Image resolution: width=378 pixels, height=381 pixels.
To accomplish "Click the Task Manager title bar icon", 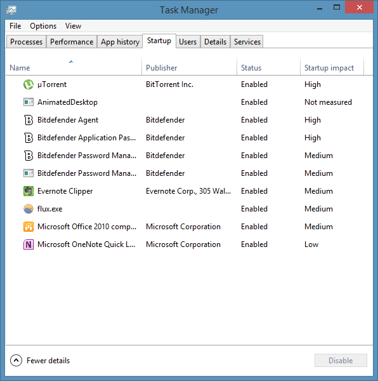I will coord(11,10).
